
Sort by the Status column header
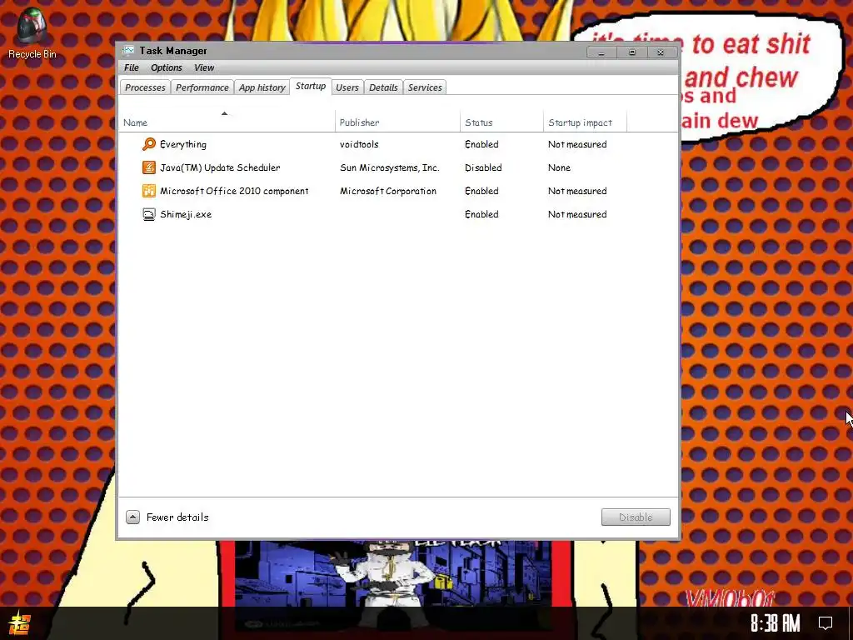click(501, 122)
